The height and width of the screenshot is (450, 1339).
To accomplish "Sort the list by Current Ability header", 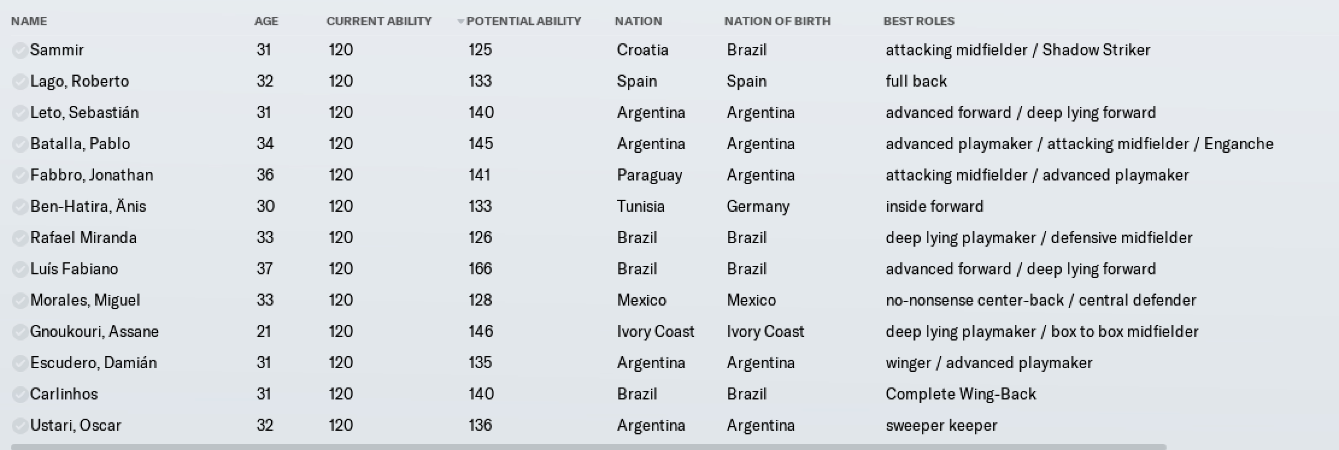I will (x=379, y=21).
